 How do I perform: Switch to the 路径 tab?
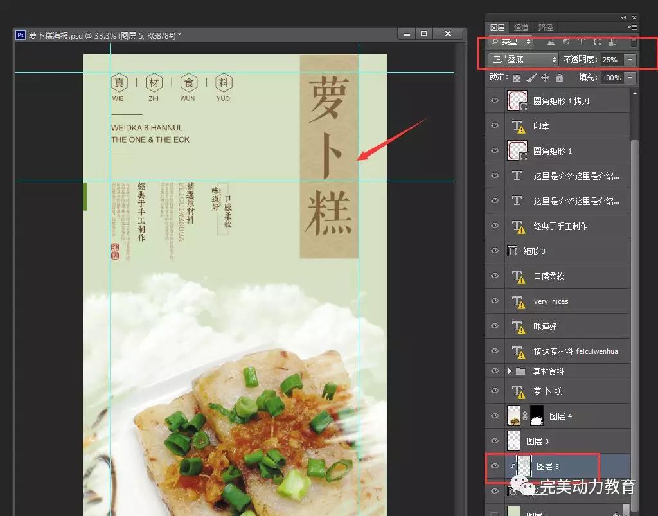click(545, 28)
